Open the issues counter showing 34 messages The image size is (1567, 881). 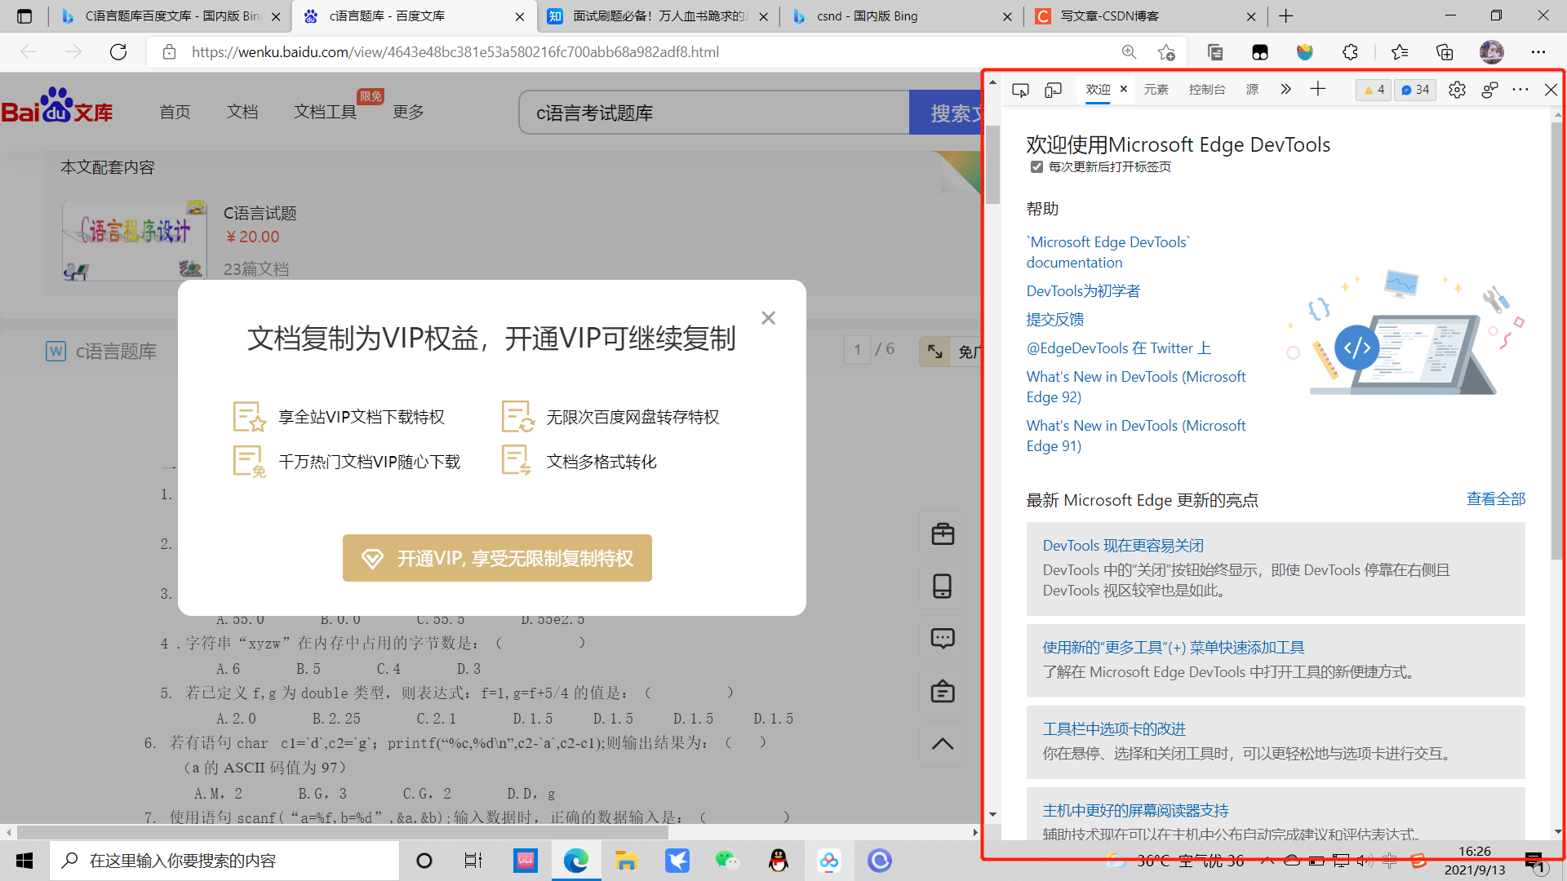click(x=1414, y=90)
